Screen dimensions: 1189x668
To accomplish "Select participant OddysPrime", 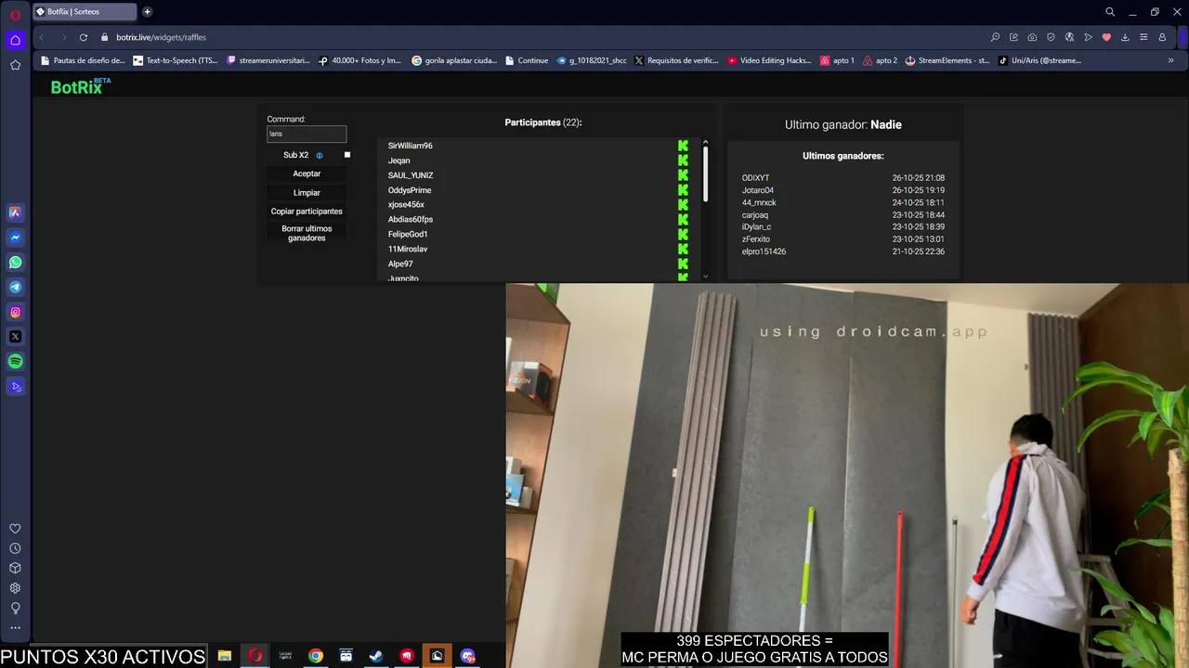I will point(410,190).
